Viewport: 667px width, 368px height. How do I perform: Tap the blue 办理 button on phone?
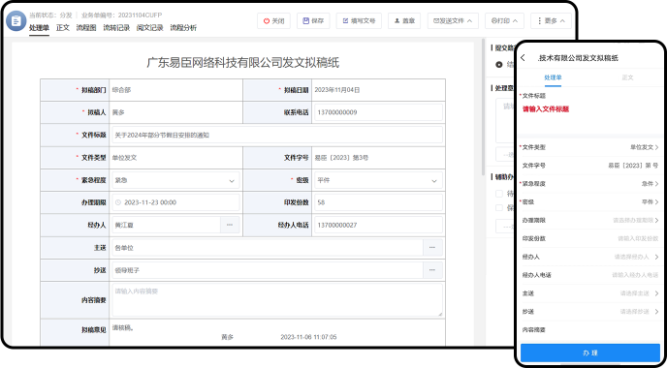click(x=590, y=353)
